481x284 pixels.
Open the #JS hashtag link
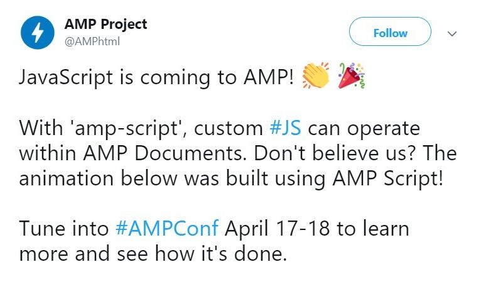click(285, 128)
